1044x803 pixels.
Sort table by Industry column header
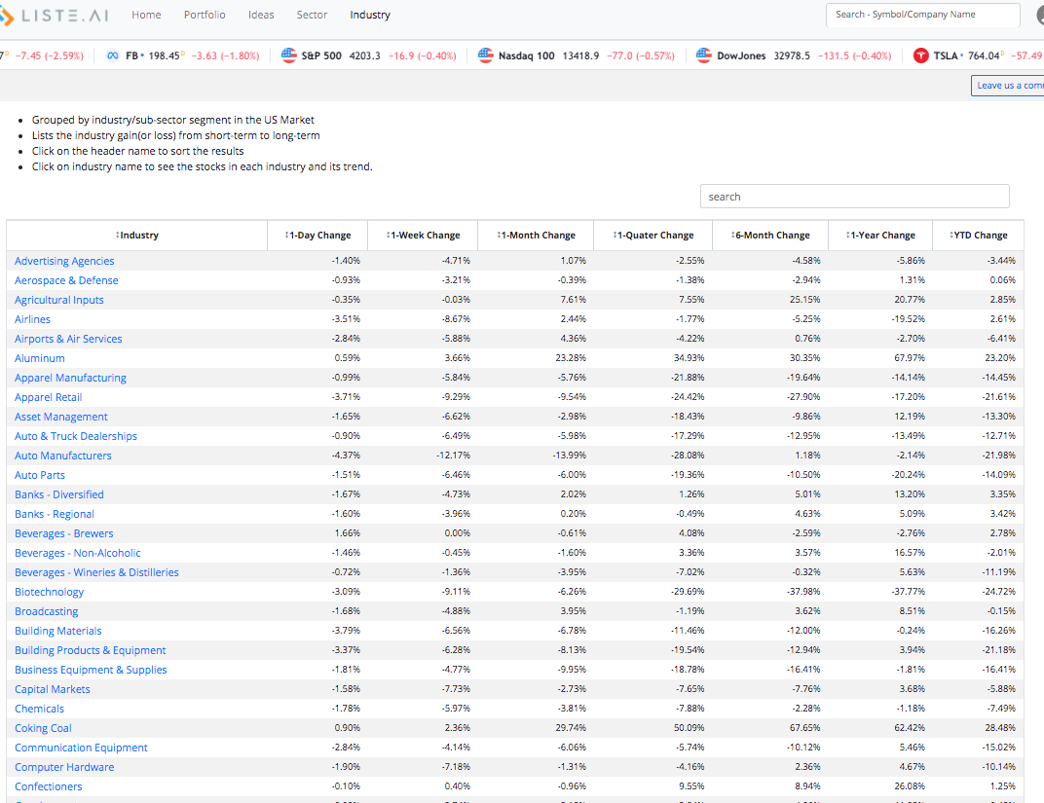pyautogui.click(x=137, y=235)
